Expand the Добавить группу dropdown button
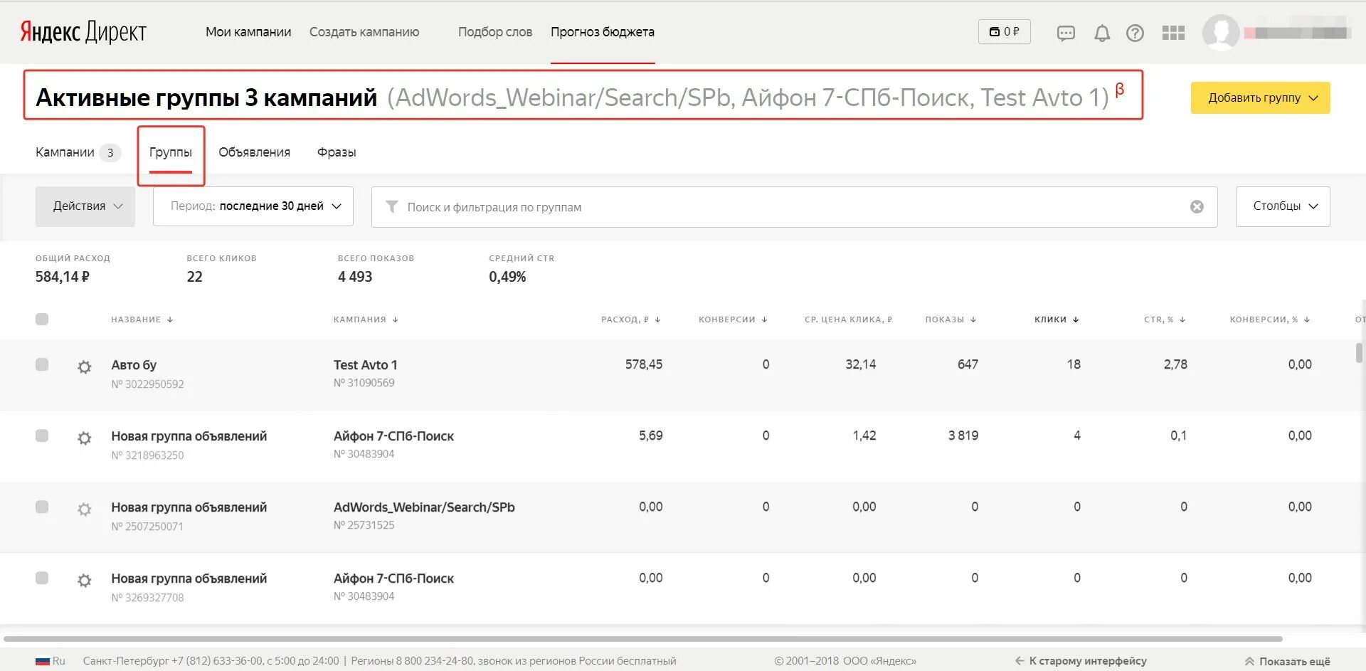1366x671 pixels. tap(1261, 98)
